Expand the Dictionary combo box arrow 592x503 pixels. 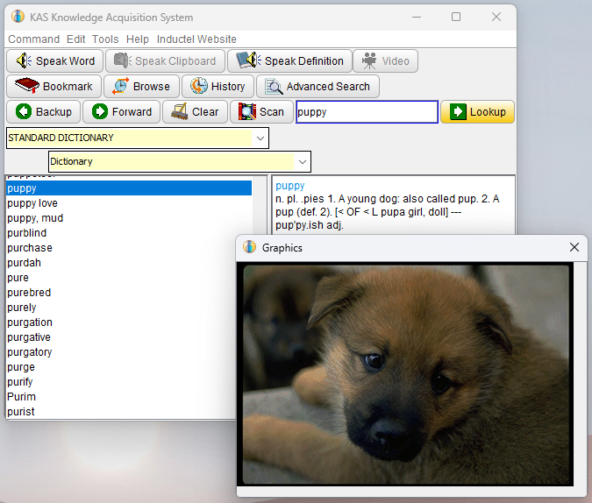click(x=302, y=162)
